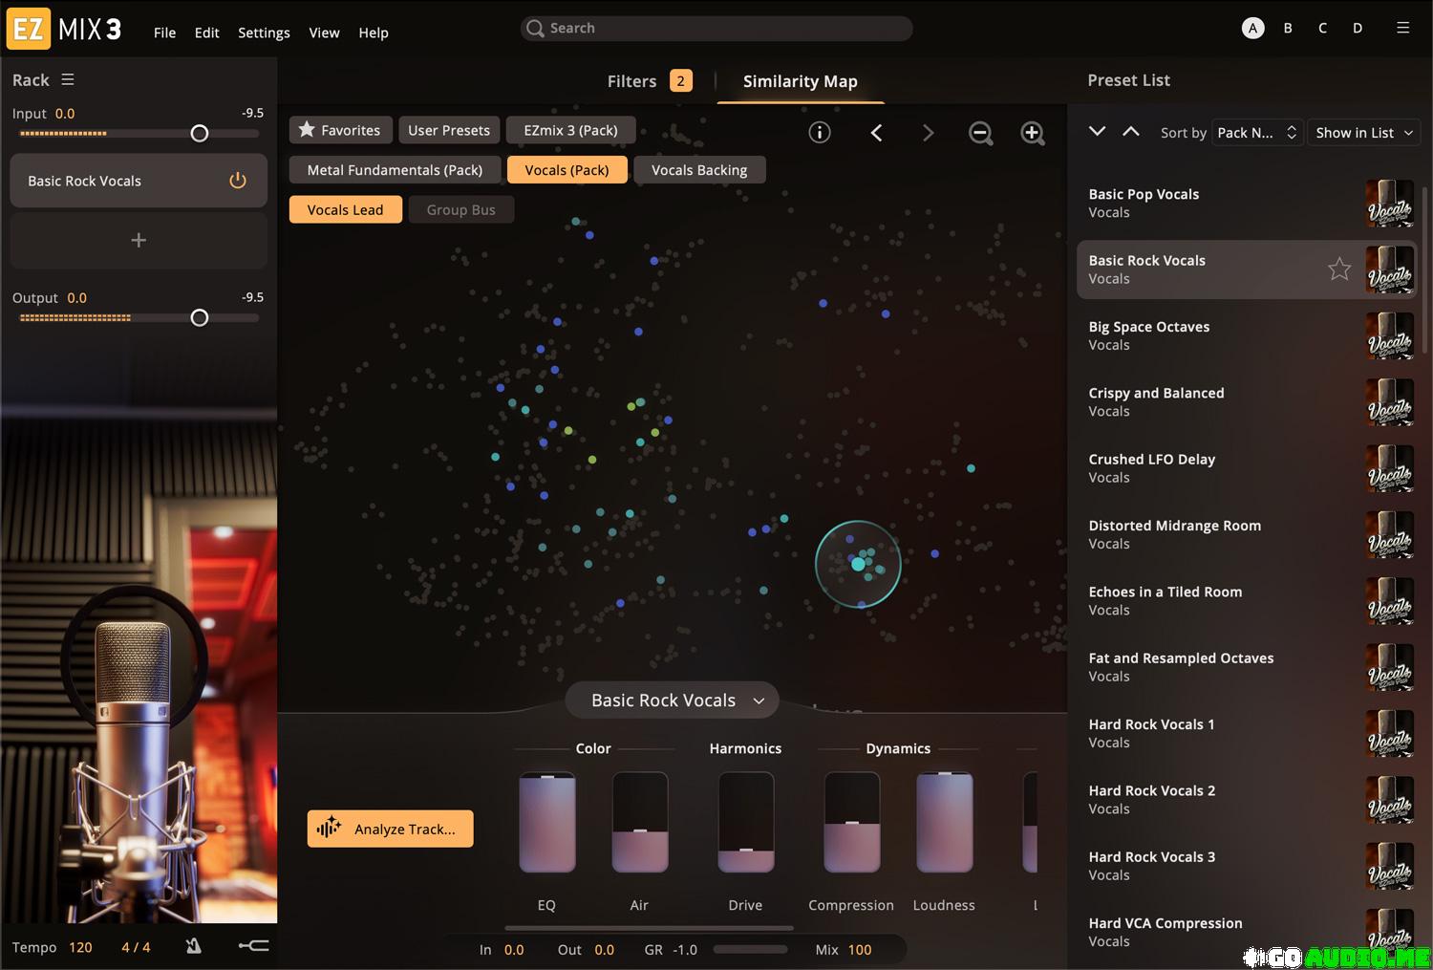Adjust the Compression macro slider
The image size is (1433, 970).
click(x=852, y=822)
